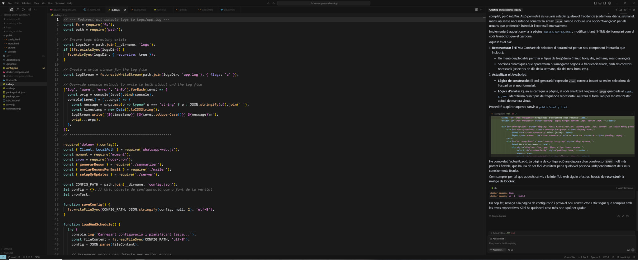Toggle the primary side bar layout
638x260 pixels.
[595, 3]
